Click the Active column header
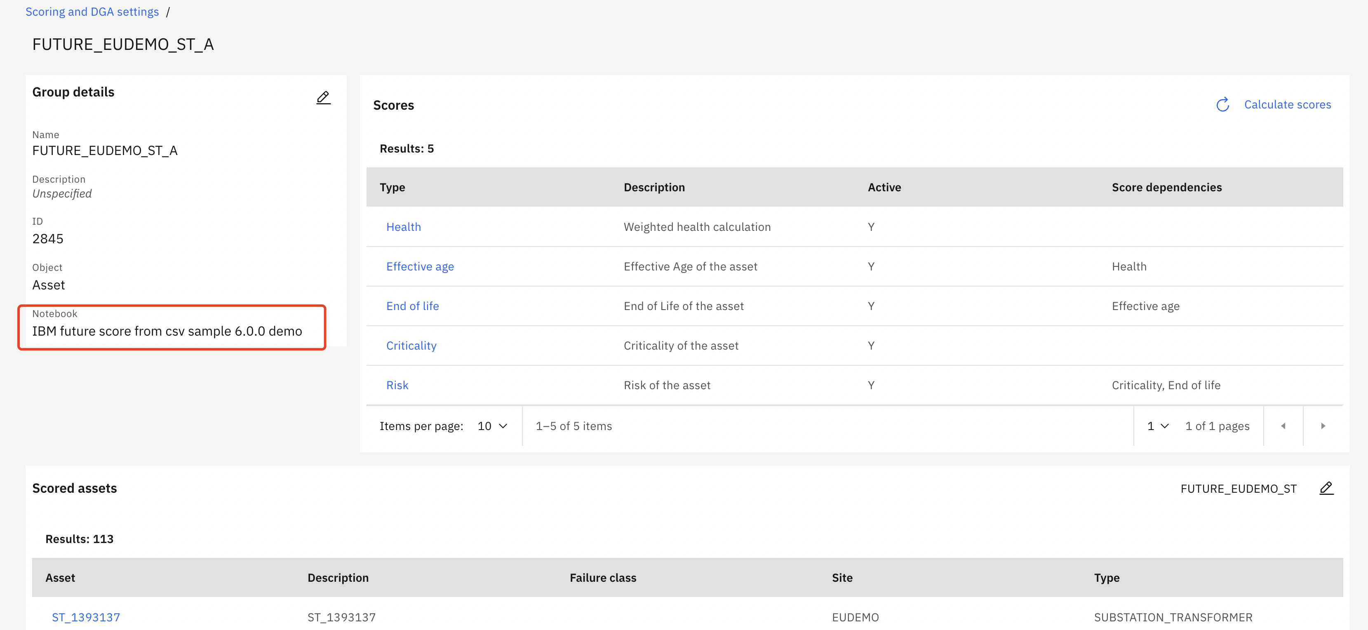 884,188
